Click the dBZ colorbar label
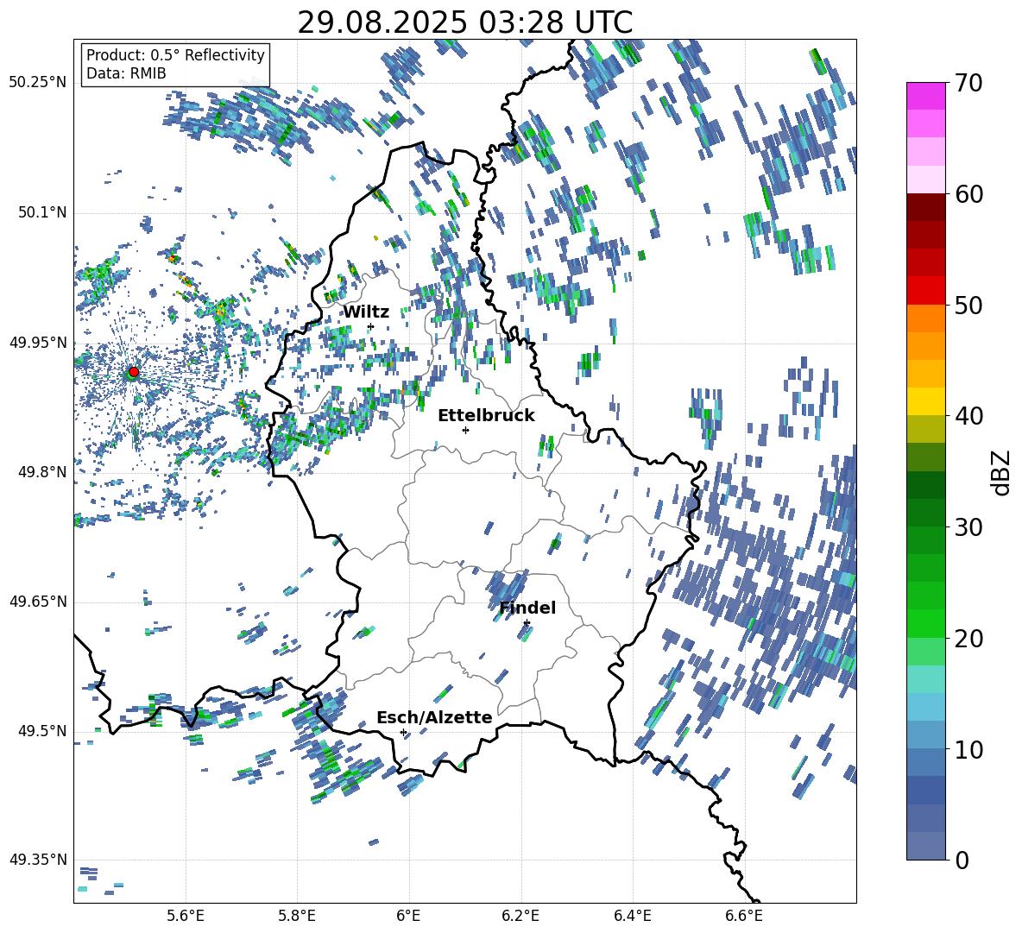 1002,472
